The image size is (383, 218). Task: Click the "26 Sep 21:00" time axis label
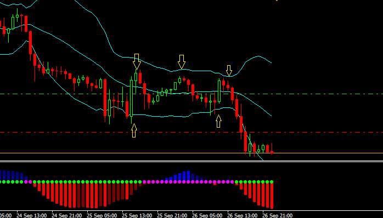278,216
